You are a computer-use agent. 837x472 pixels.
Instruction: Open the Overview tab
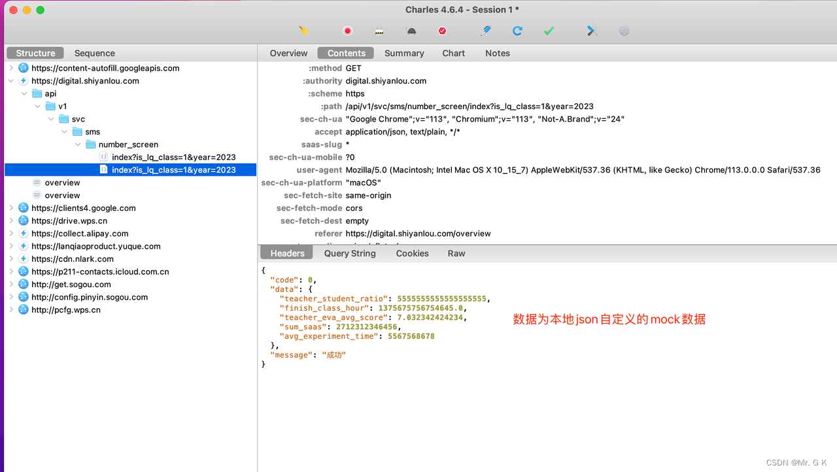(288, 53)
